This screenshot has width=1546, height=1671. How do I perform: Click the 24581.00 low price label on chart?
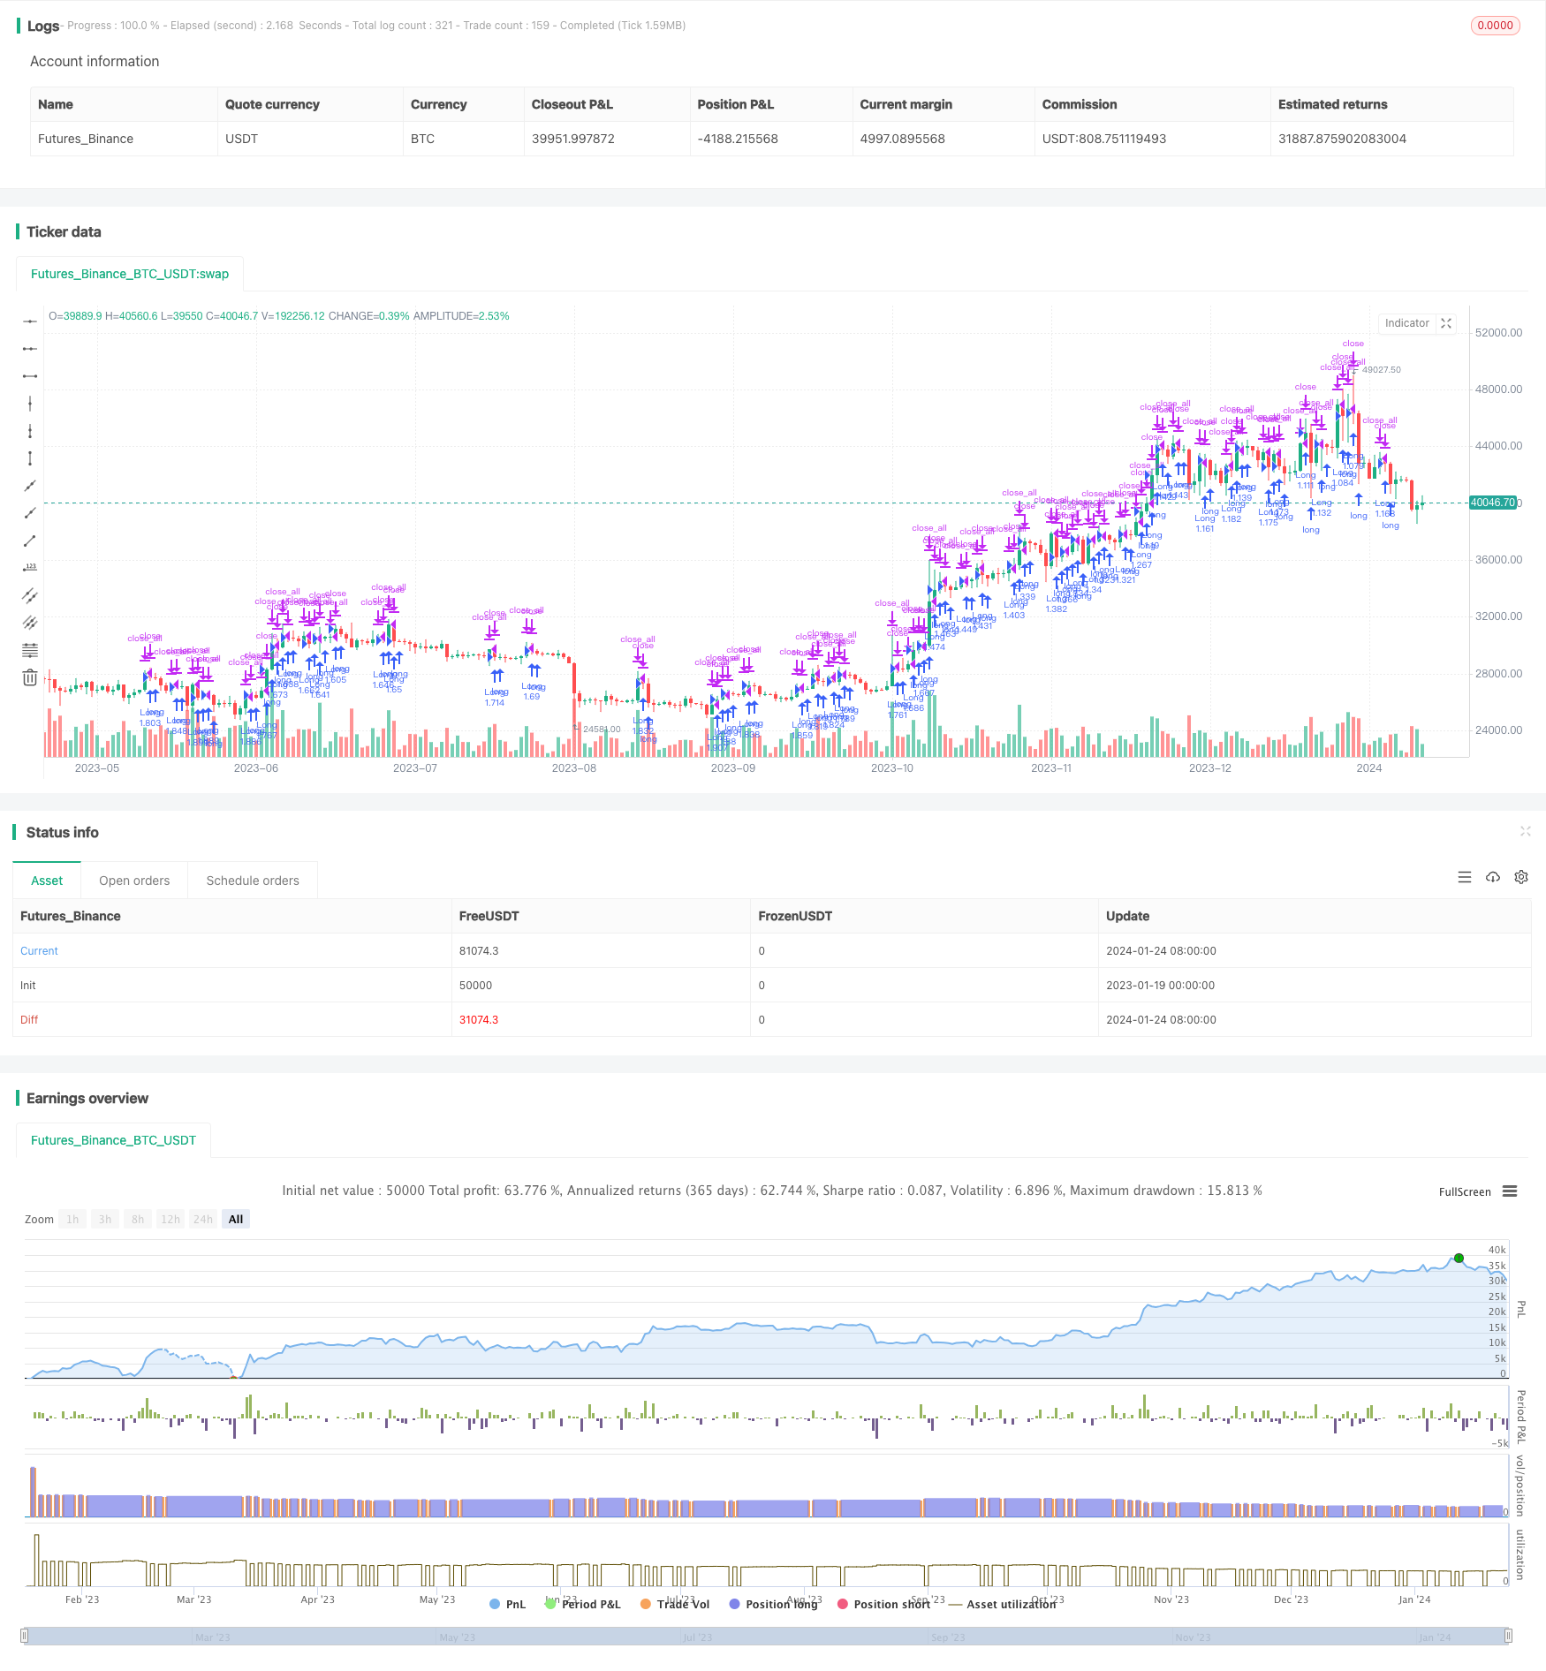point(602,730)
